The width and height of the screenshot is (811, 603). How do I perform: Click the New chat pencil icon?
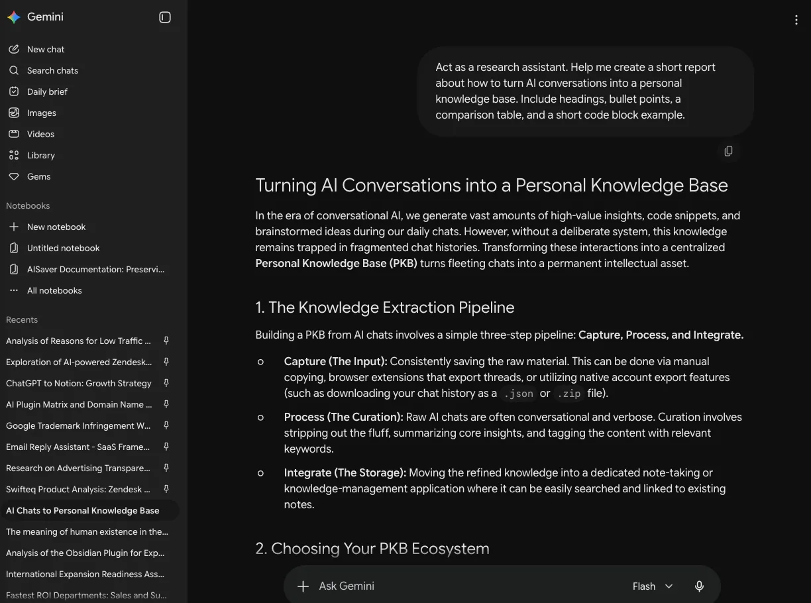coord(14,49)
